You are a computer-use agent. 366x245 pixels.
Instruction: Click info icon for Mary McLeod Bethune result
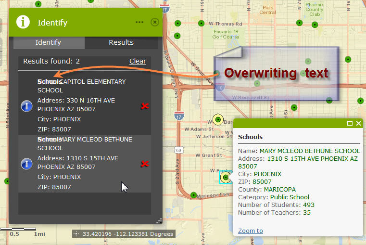(x=26, y=164)
